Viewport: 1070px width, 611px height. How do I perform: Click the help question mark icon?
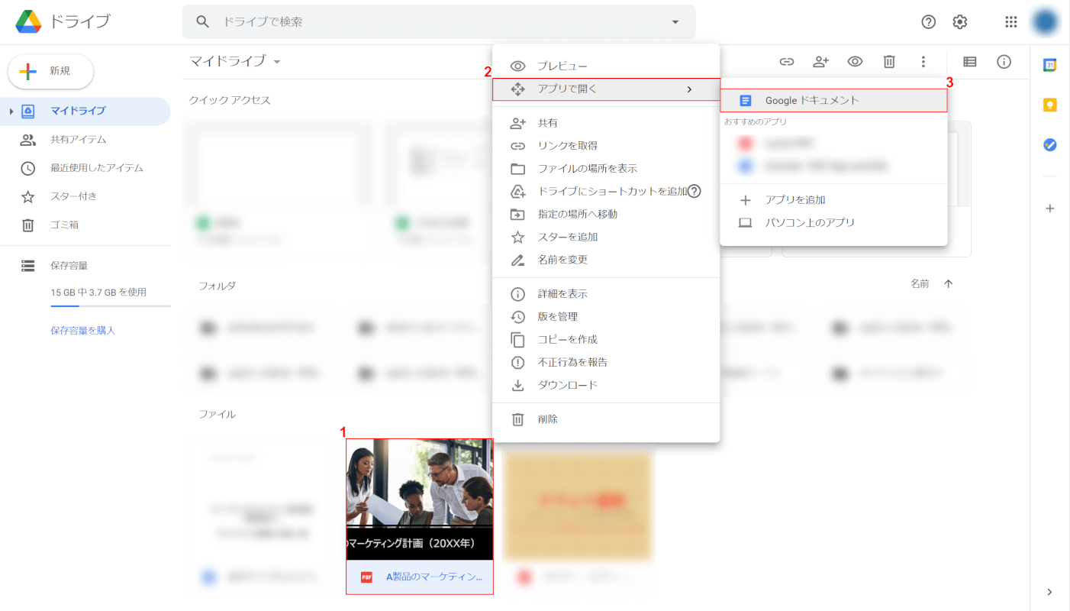tap(928, 22)
